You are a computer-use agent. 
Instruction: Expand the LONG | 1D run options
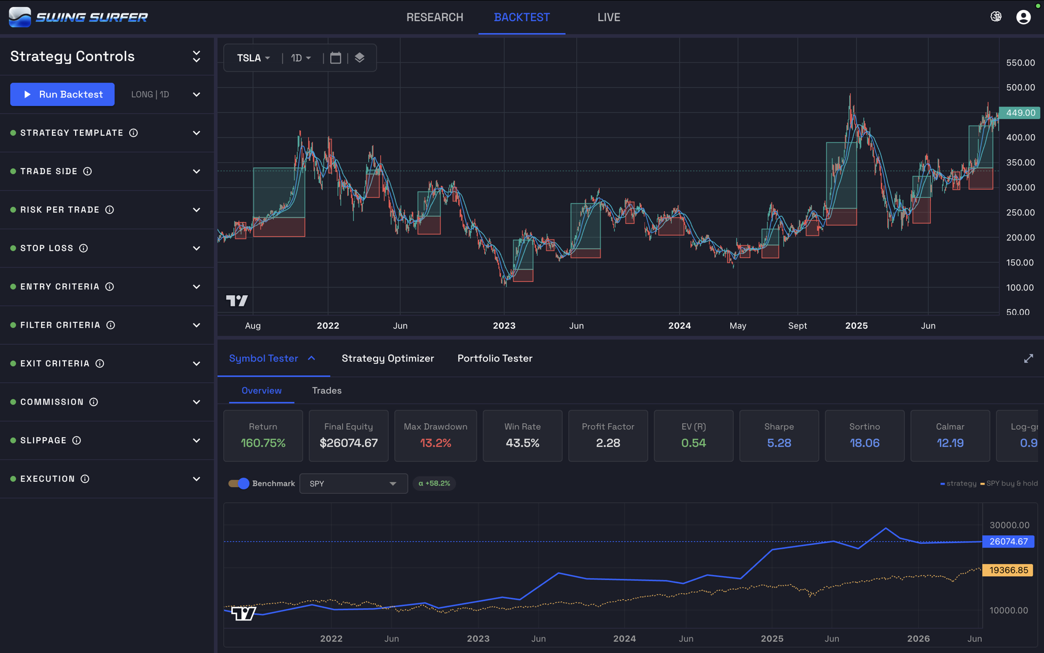197,94
